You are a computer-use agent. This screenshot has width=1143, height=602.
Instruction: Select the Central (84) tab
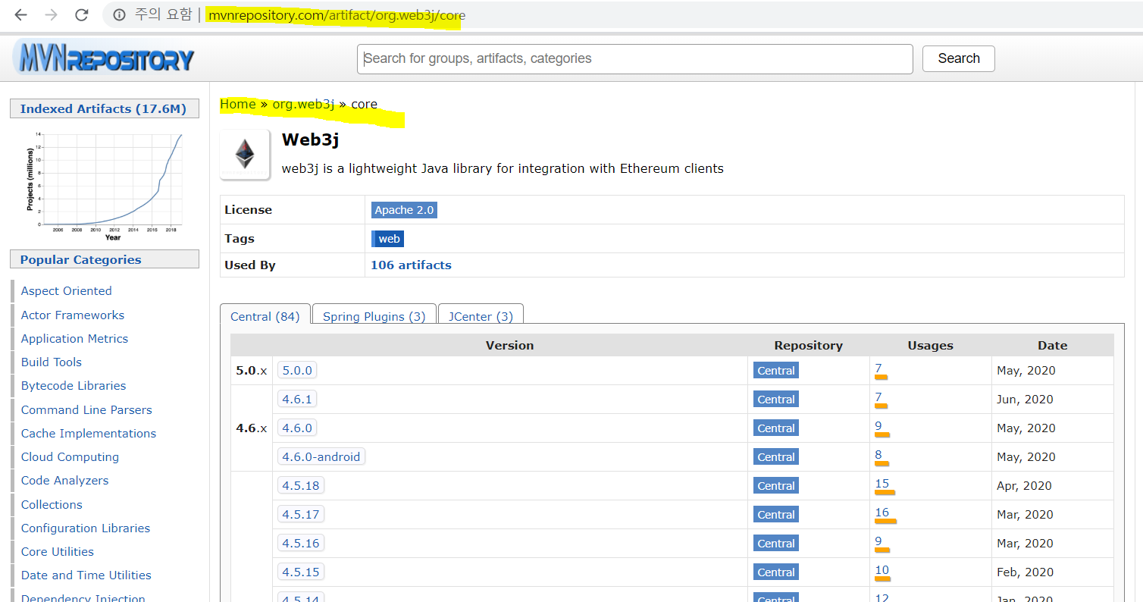click(x=265, y=316)
